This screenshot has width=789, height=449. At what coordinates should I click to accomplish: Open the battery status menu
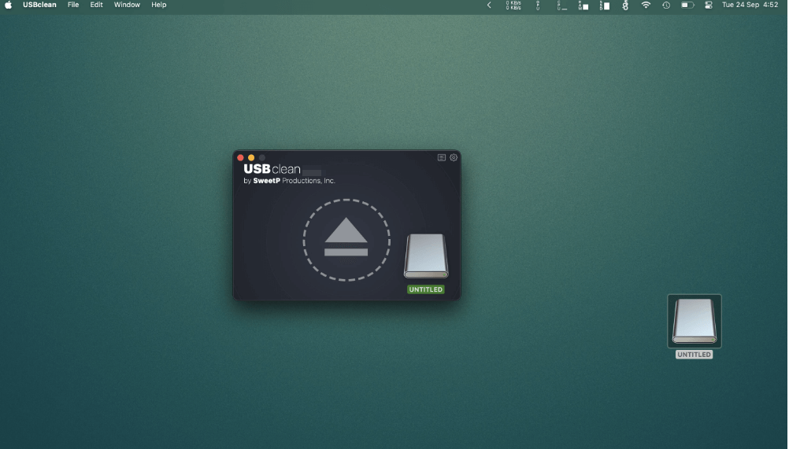coord(687,5)
